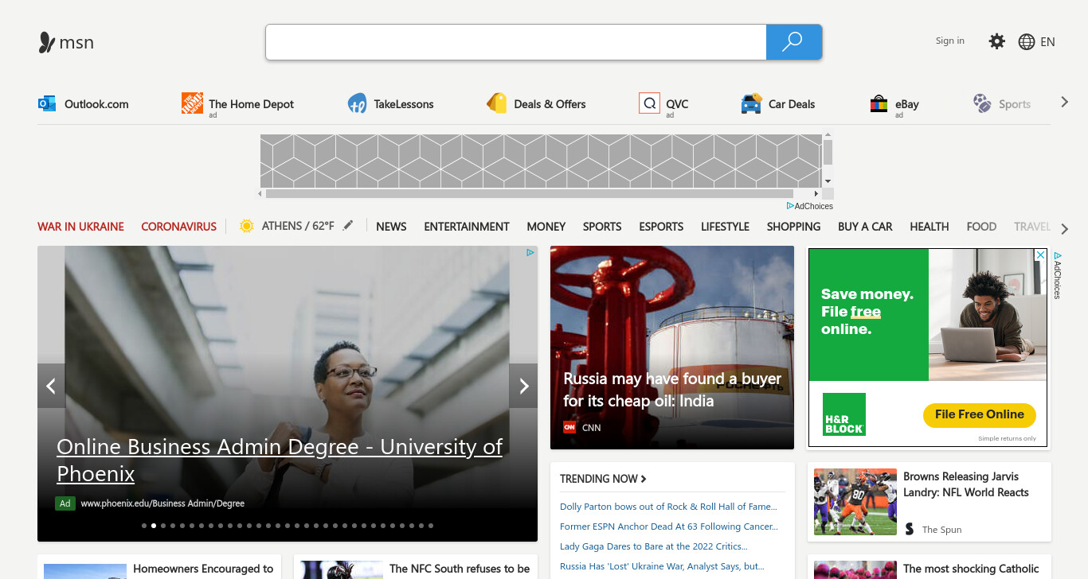The width and height of the screenshot is (1088, 579).
Task: Open Former ESPN Anchor trending link
Action: coord(669,527)
